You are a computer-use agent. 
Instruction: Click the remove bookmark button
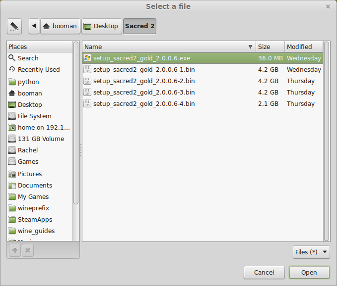click(28, 250)
